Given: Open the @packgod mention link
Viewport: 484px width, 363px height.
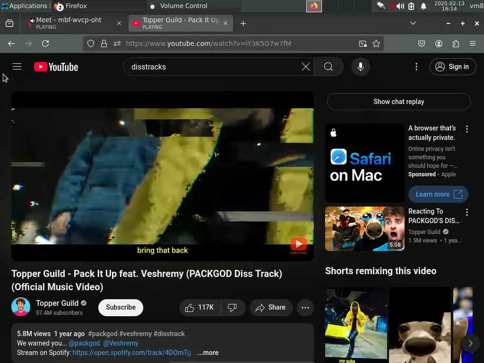Looking at the screenshot, I should tap(85, 343).
